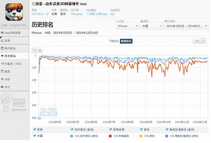Click the chart undo reset icon
211x143 pixels.
34,50
